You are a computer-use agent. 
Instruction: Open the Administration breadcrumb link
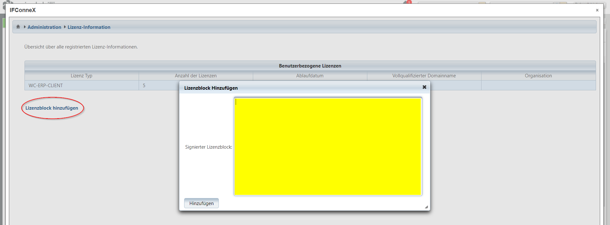point(44,27)
